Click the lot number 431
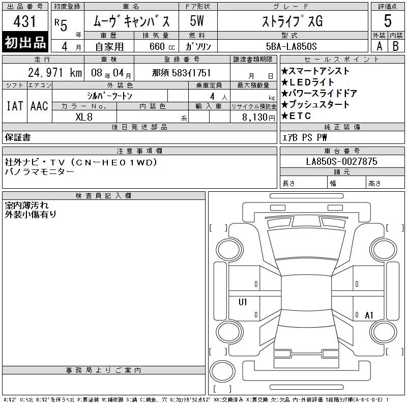This screenshot has width=407, height=407. pos(25,21)
